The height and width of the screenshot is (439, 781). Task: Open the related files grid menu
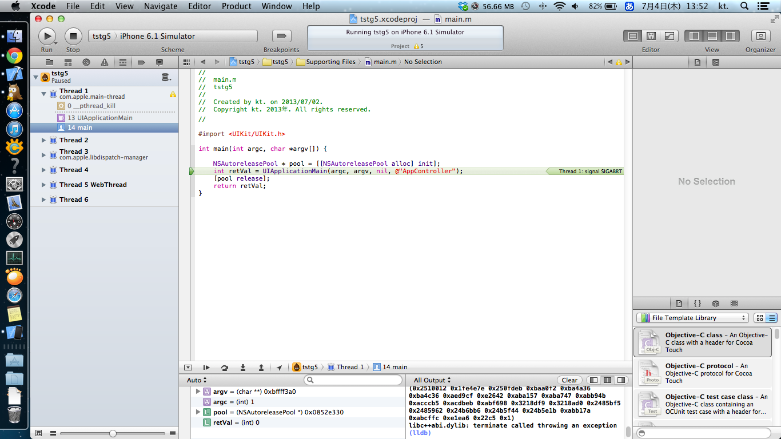coord(186,62)
